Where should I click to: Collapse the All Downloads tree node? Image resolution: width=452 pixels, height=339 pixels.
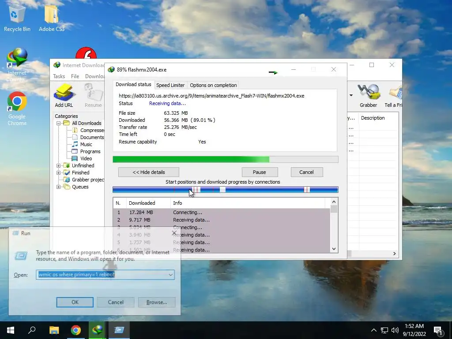tap(58, 124)
